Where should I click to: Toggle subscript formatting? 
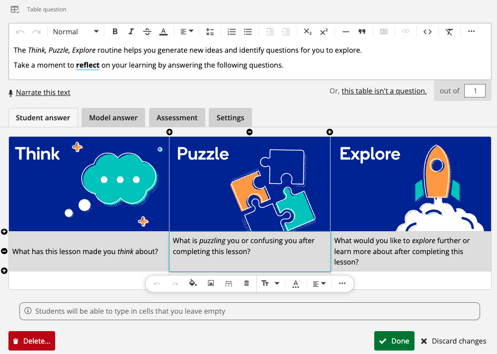click(308, 32)
